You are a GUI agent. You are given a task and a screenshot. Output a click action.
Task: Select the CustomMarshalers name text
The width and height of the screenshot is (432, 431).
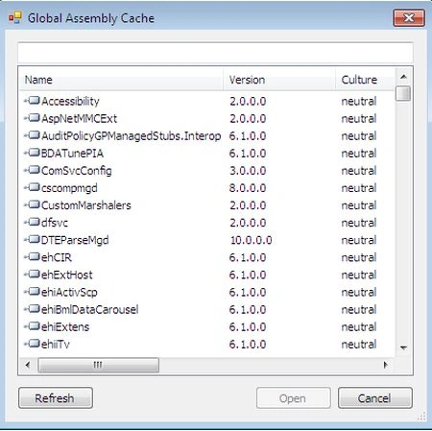click(86, 205)
